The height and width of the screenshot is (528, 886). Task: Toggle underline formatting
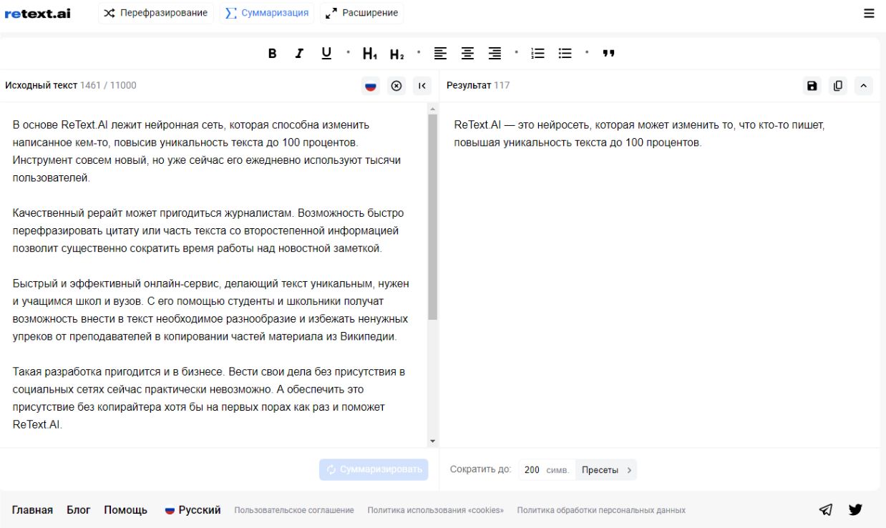coord(326,53)
